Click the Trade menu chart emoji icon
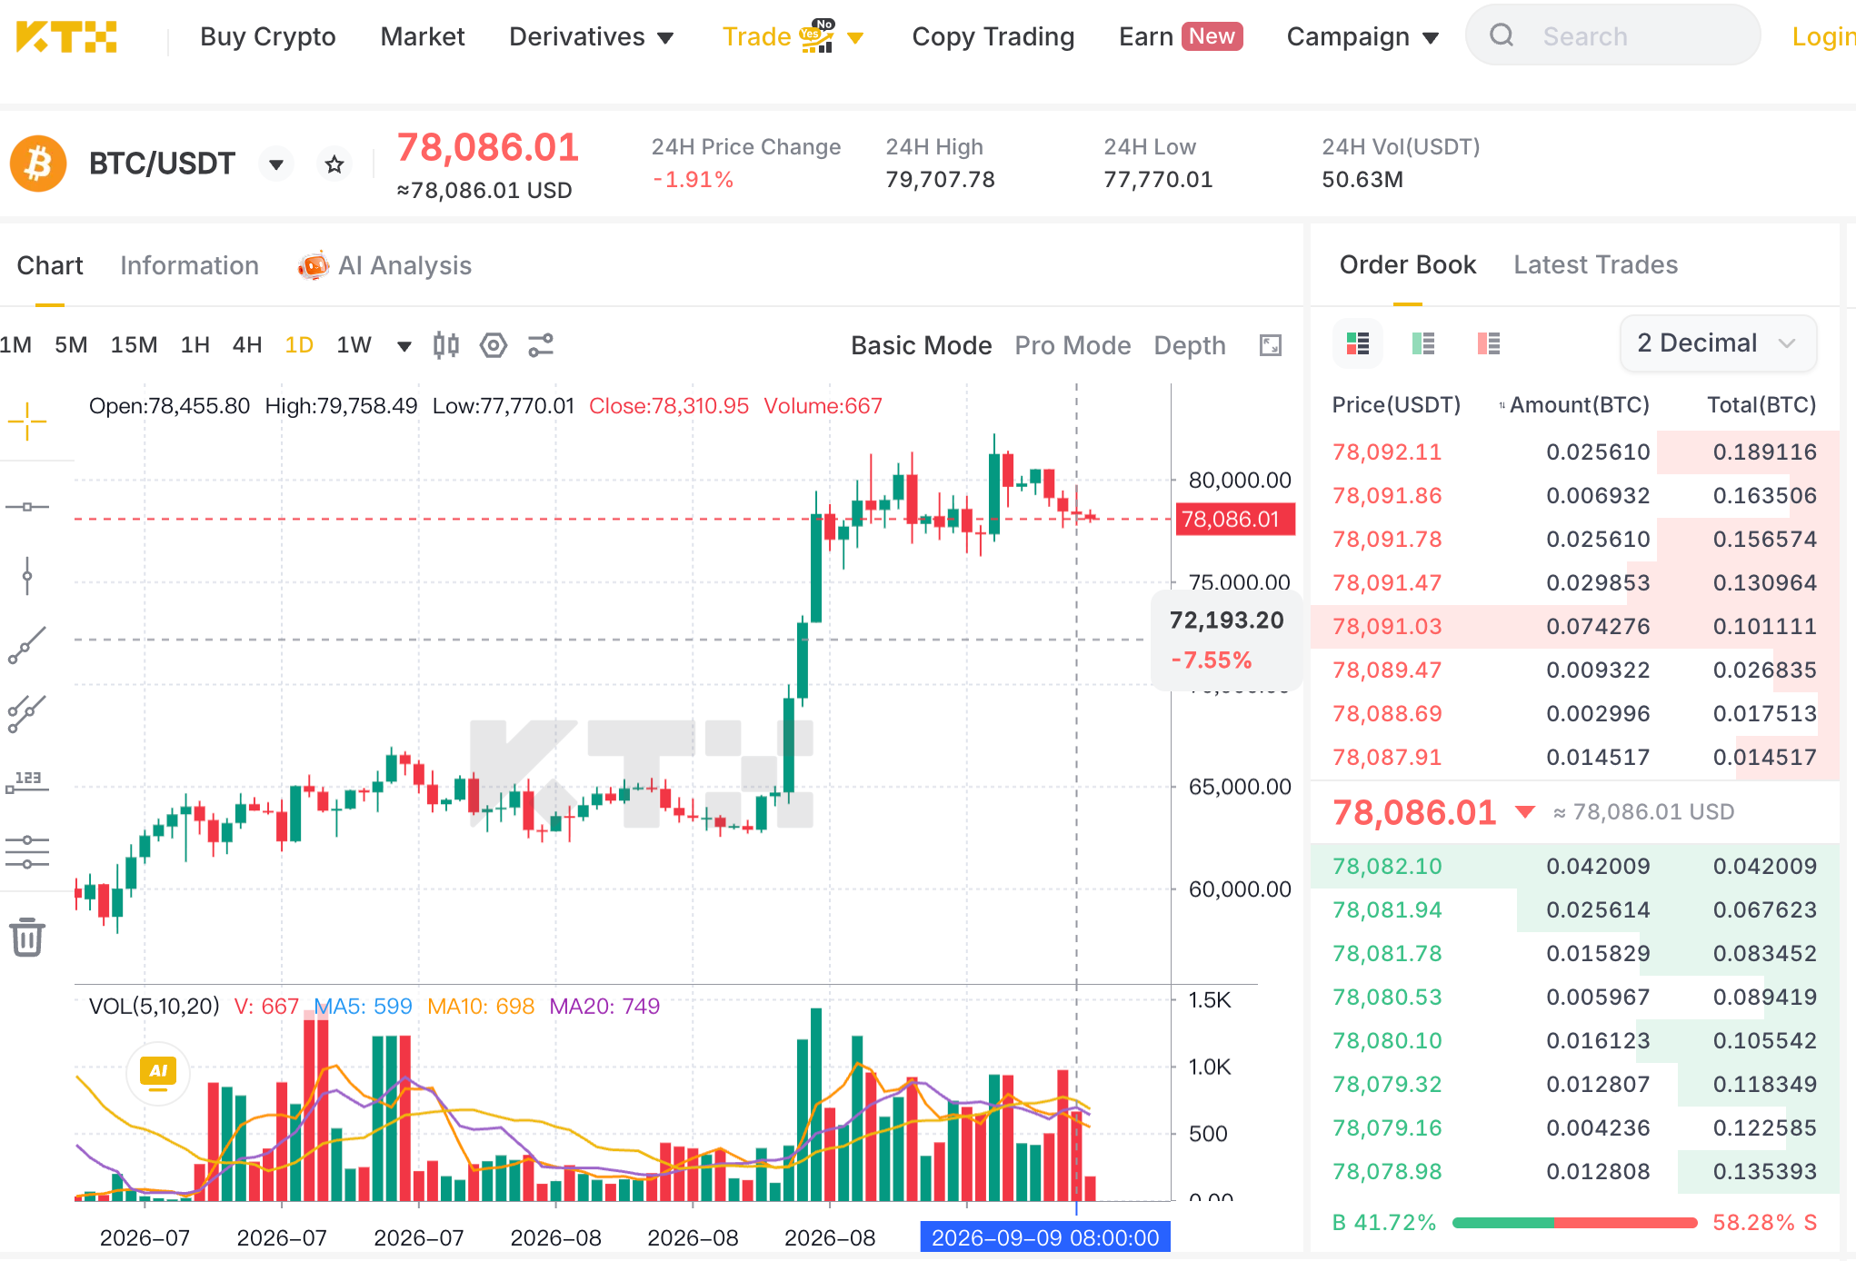1856x1261 pixels. pos(816,35)
